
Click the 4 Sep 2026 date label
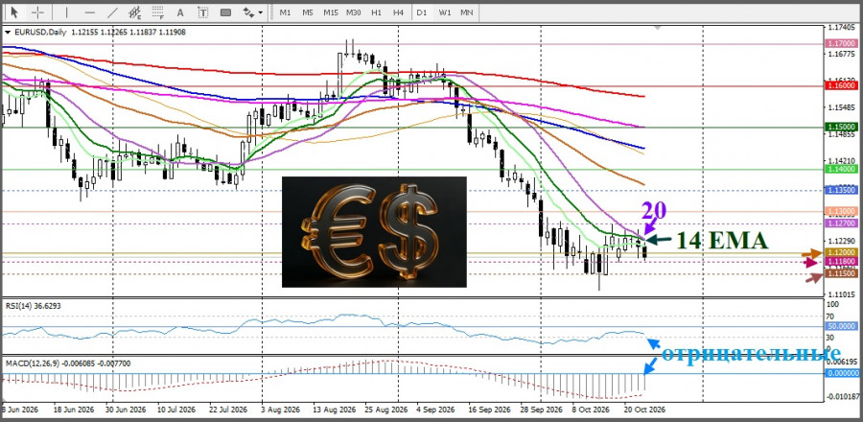coord(435,410)
